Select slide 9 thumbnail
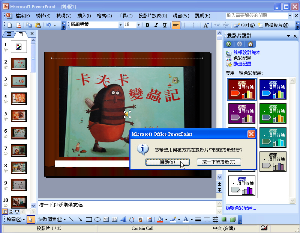This screenshot has height=233, width=300. (x=19, y=185)
